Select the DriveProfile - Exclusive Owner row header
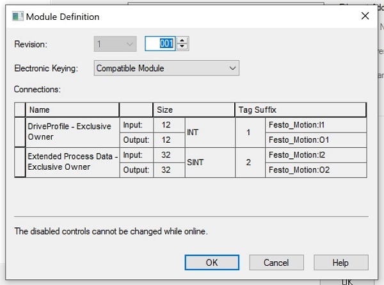Image resolution: width=384 pixels, height=285 pixels. [x=20, y=133]
